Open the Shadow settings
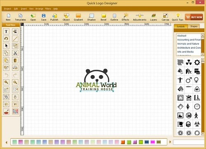The height and width of the screenshot is (149, 206). pos(91,17)
